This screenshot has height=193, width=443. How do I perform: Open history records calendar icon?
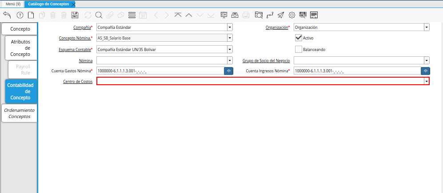point(143,15)
